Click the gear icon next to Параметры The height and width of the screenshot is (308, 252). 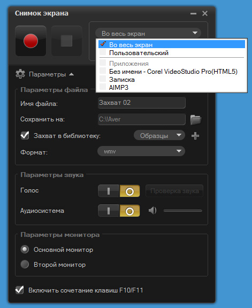click(x=20, y=74)
